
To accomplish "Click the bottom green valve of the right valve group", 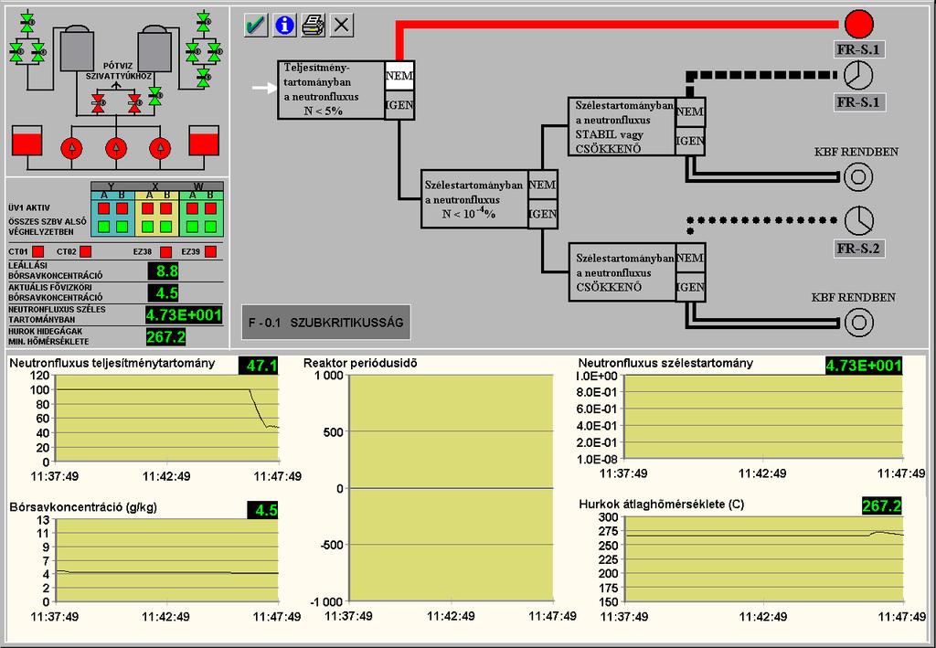I will click(204, 77).
